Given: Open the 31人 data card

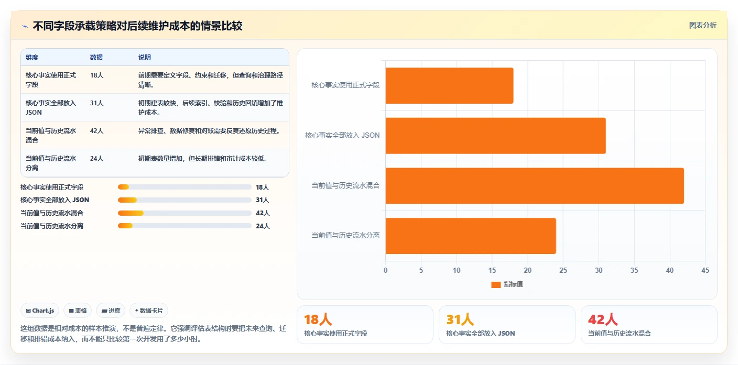Looking at the screenshot, I should coord(507,325).
